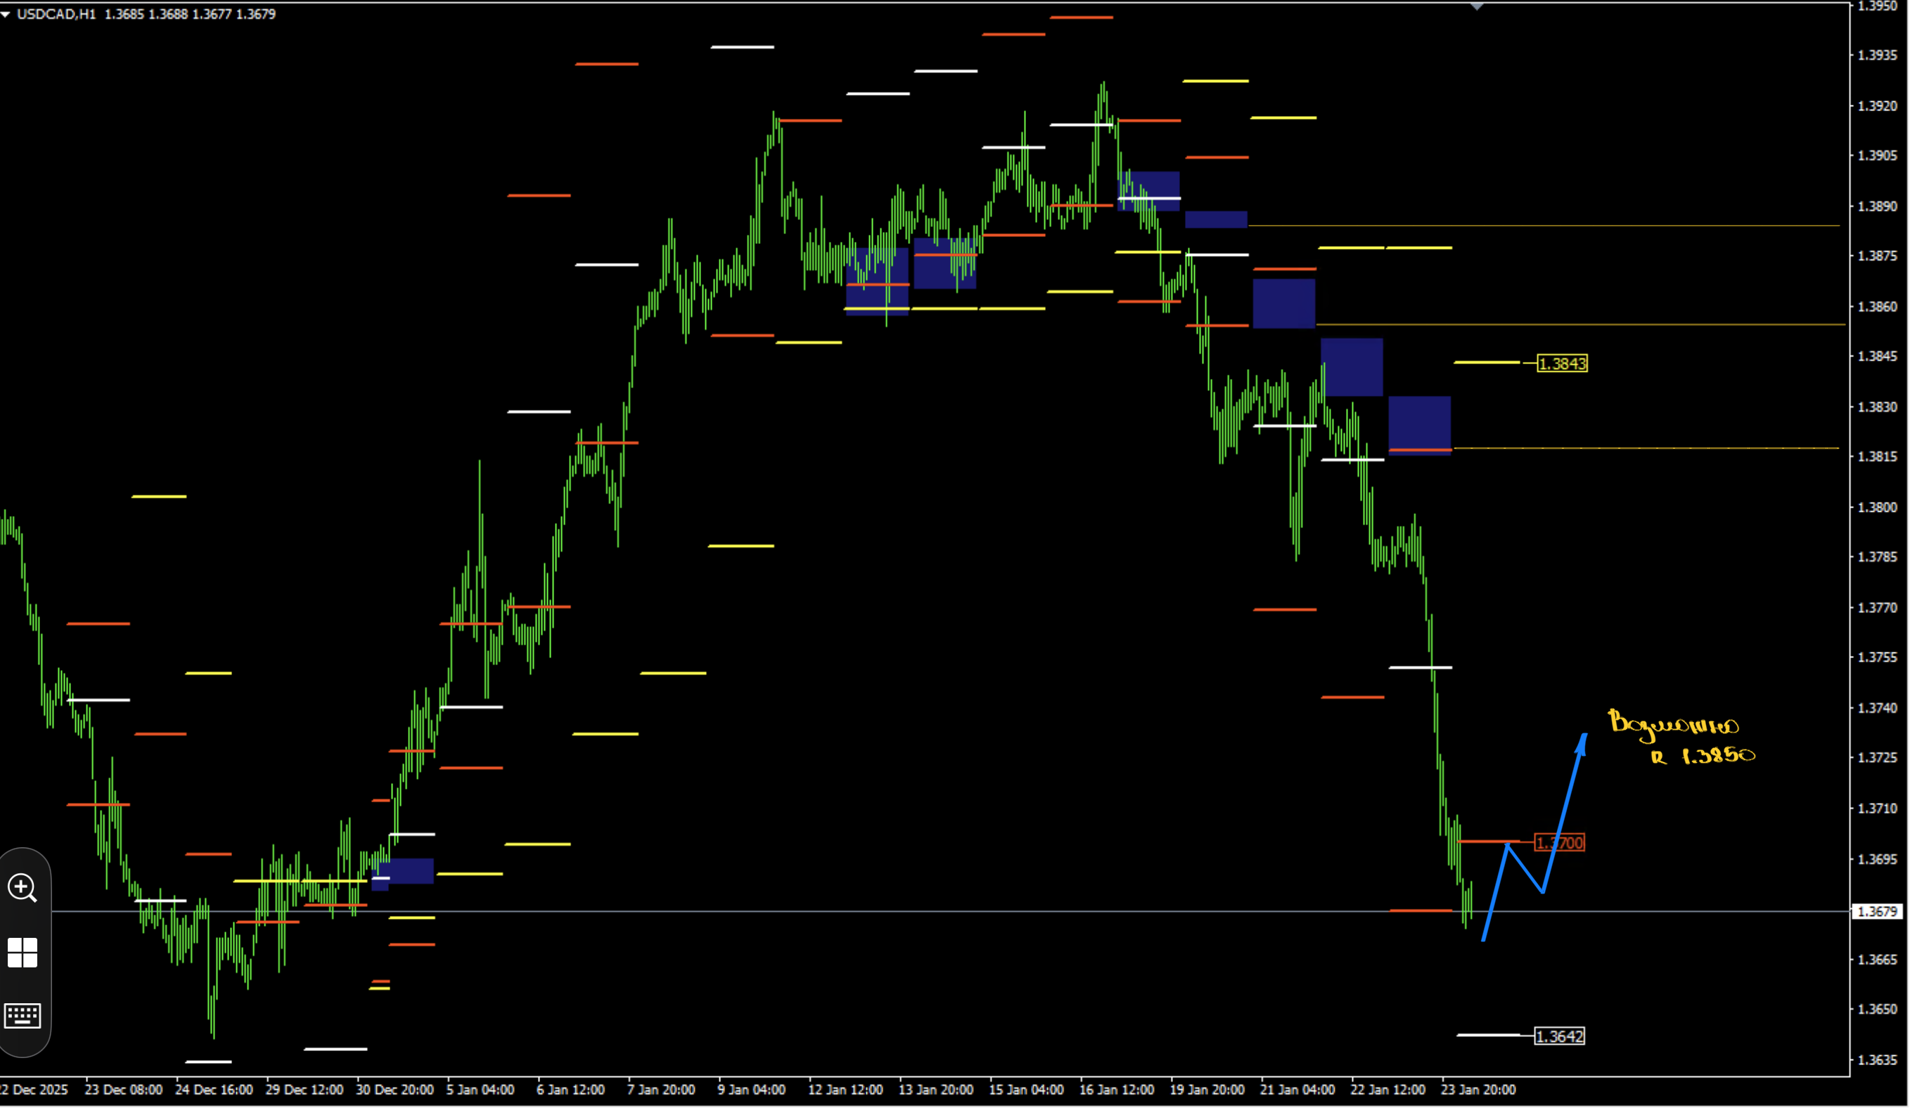
Task: Click the 23 Jan 20:00 time label
Action: coord(1478,1090)
